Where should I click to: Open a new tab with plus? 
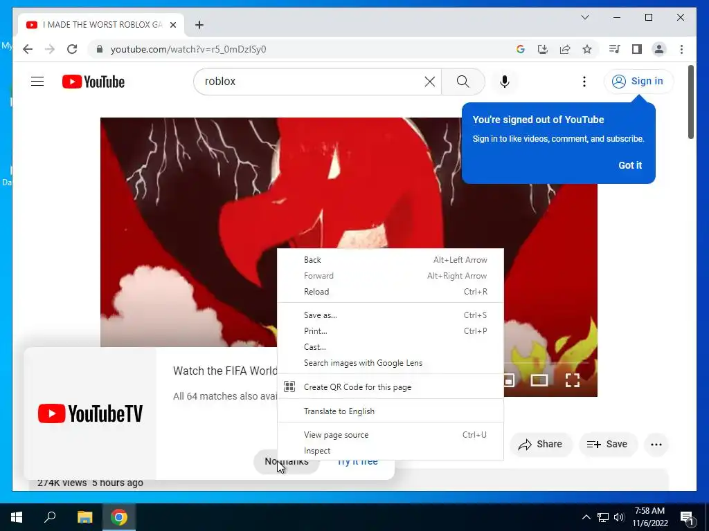199,25
